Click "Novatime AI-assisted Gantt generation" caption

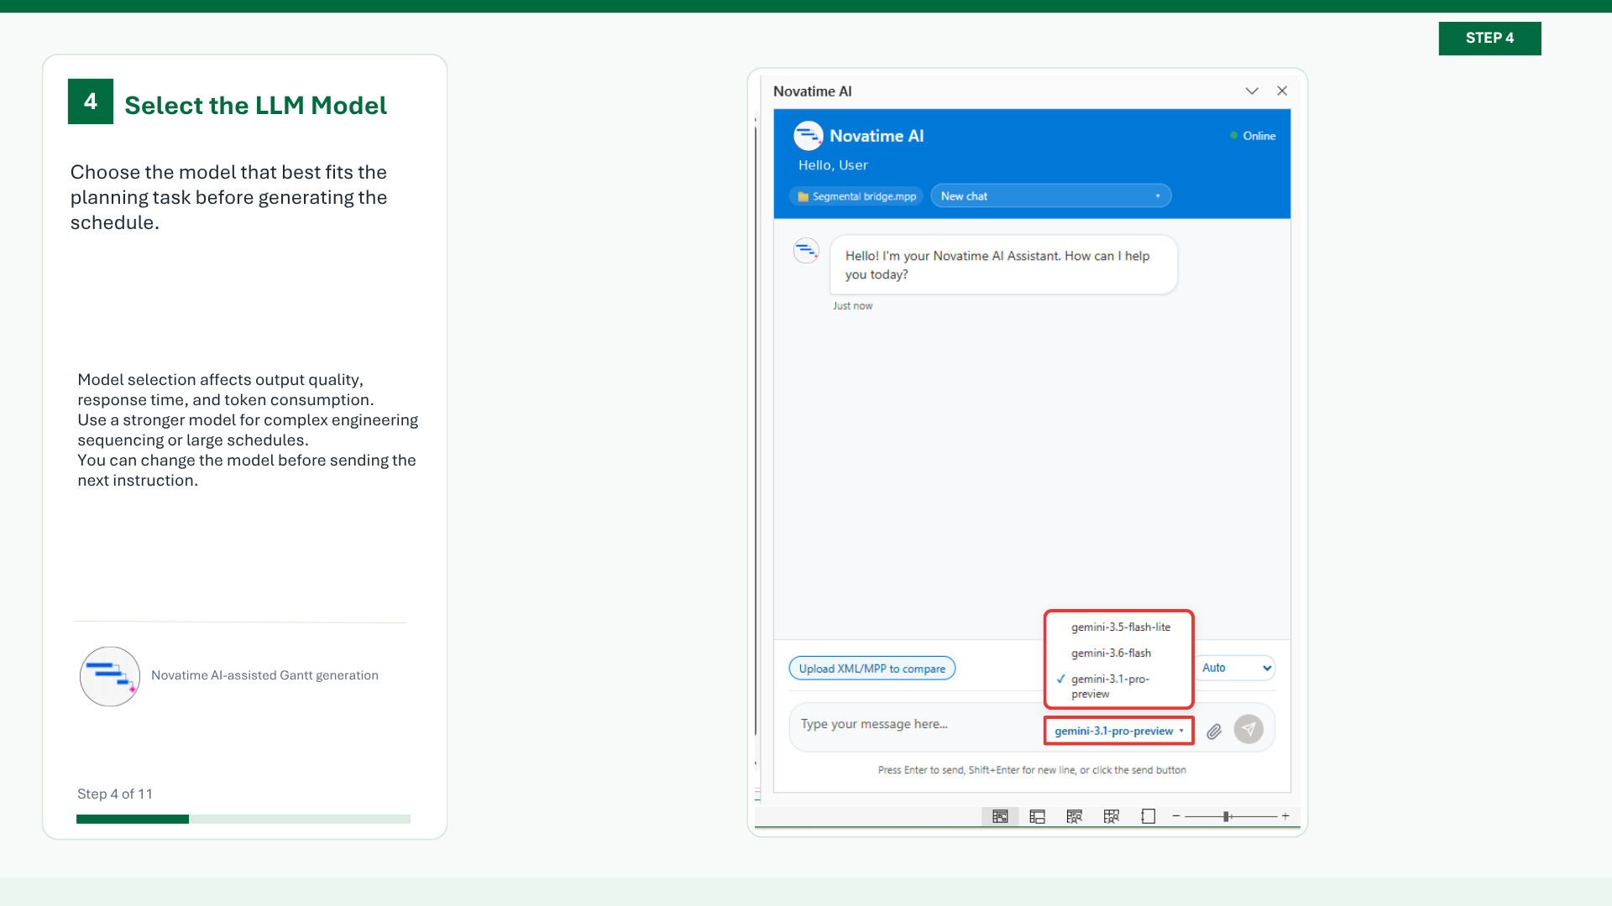click(x=264, y=675)
